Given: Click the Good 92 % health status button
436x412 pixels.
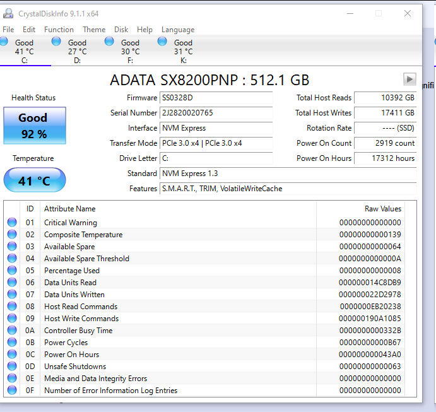Looking at the screenshot, I should pos(34,125).
